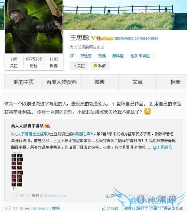Screen dimensions: 187x212
Task: Click the male gender symbol icon
Action: 72,56
